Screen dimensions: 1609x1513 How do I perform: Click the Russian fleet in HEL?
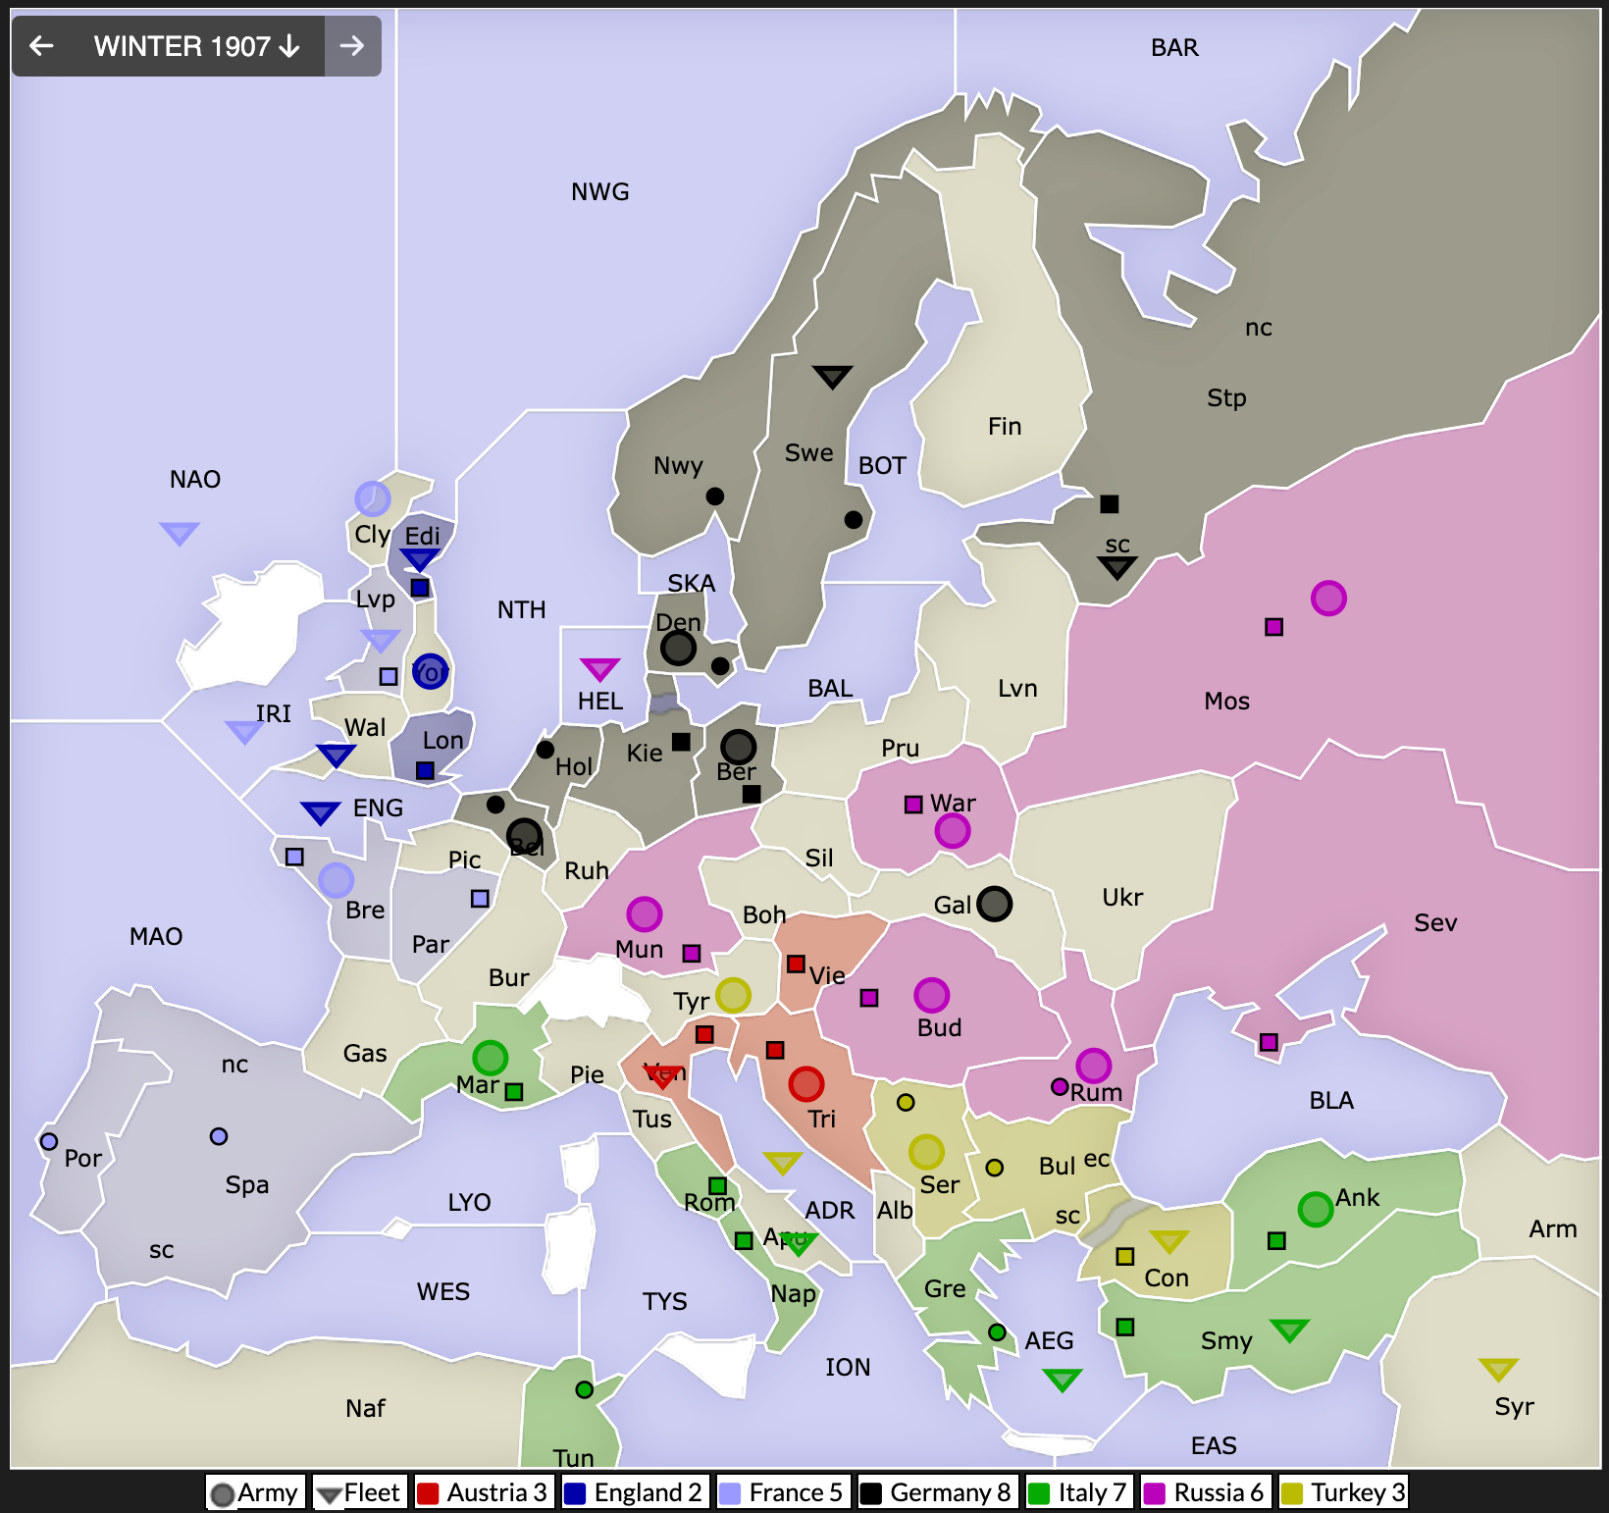point(599,669)
